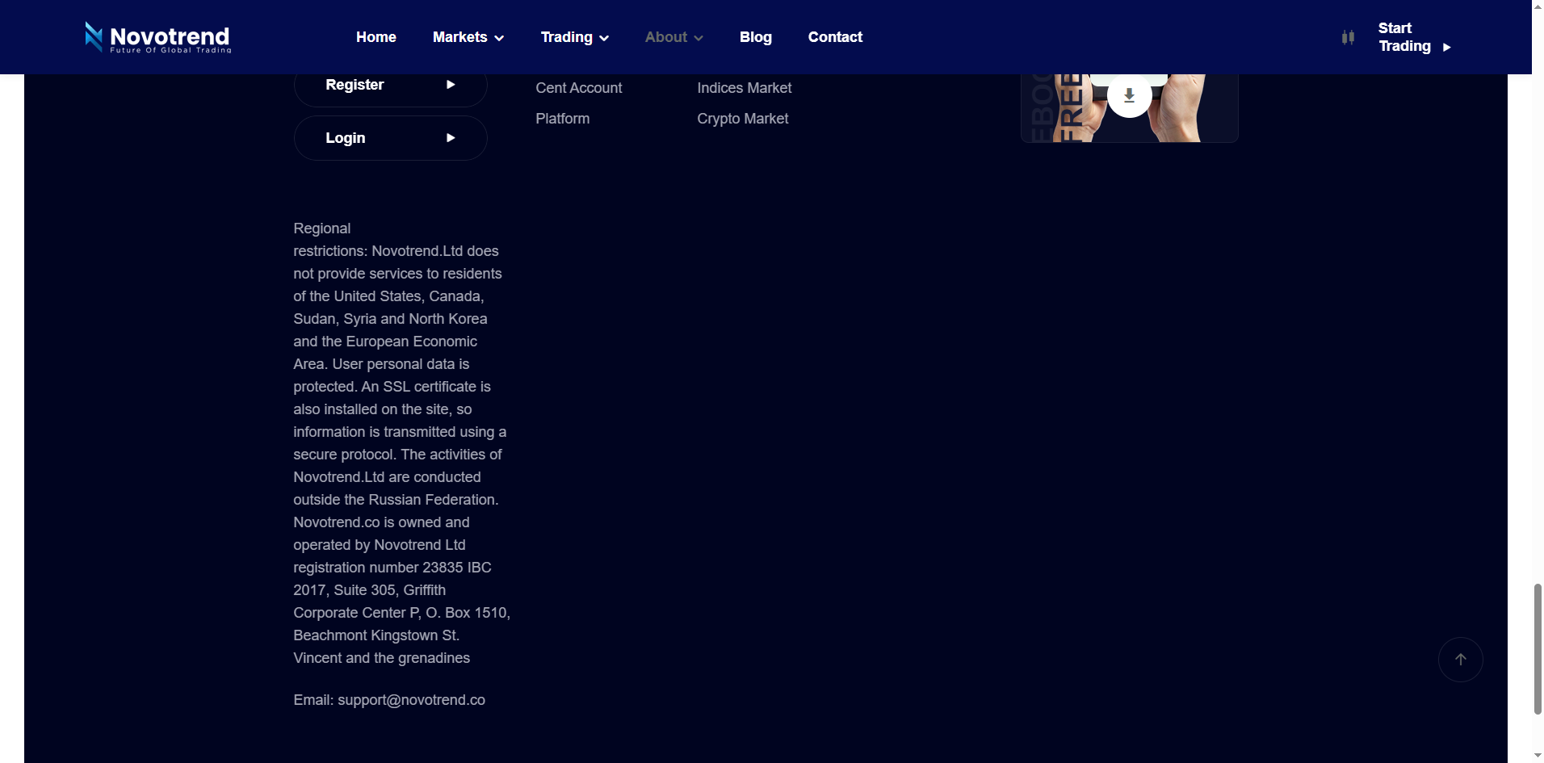Image resolution: width=1544 pixels, height=763 pixels.
Task: Open the Contact page
Action: point(835,37)
